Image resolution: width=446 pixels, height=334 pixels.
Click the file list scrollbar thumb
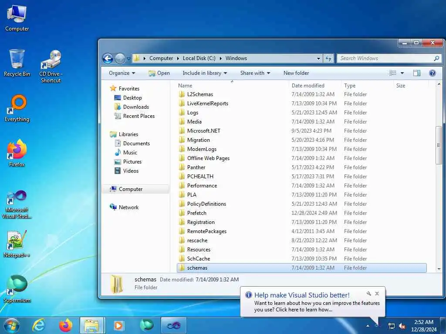[x=439, y=145]
